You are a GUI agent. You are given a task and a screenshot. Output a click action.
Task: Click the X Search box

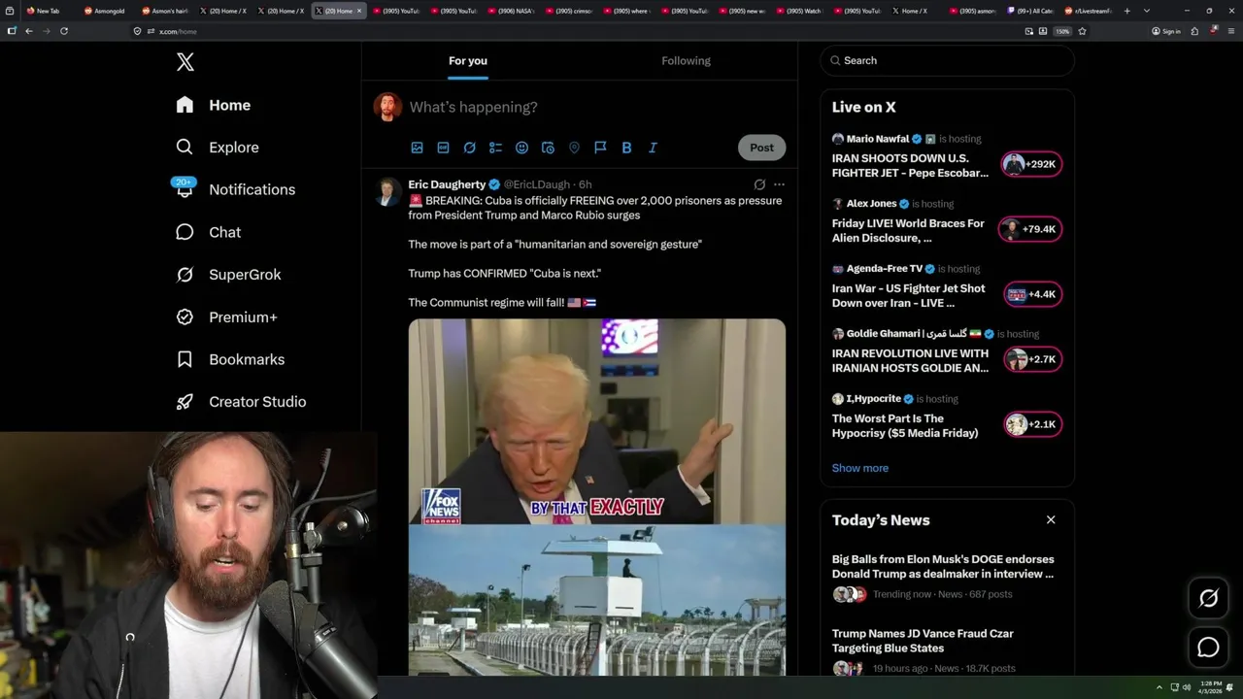[x=947, y=60]
